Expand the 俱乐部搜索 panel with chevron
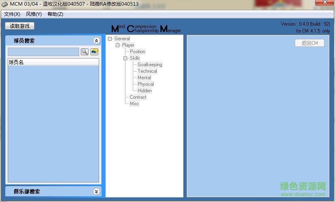Image resolution: width=335 pixels, height=202 pixels. tap(96, 191)
